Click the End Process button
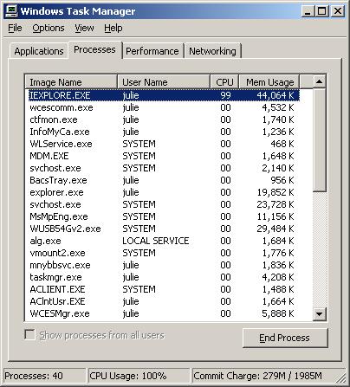The height and width of the screenshot is (387, 350). [x=285, y=338]
